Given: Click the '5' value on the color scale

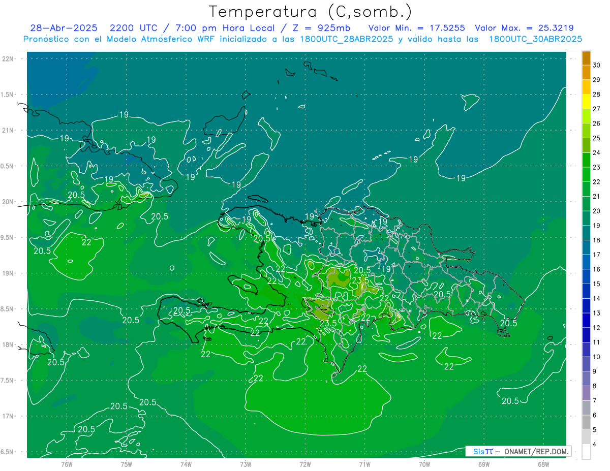Looking at the screenshot, I should click(x=596, y=429).
